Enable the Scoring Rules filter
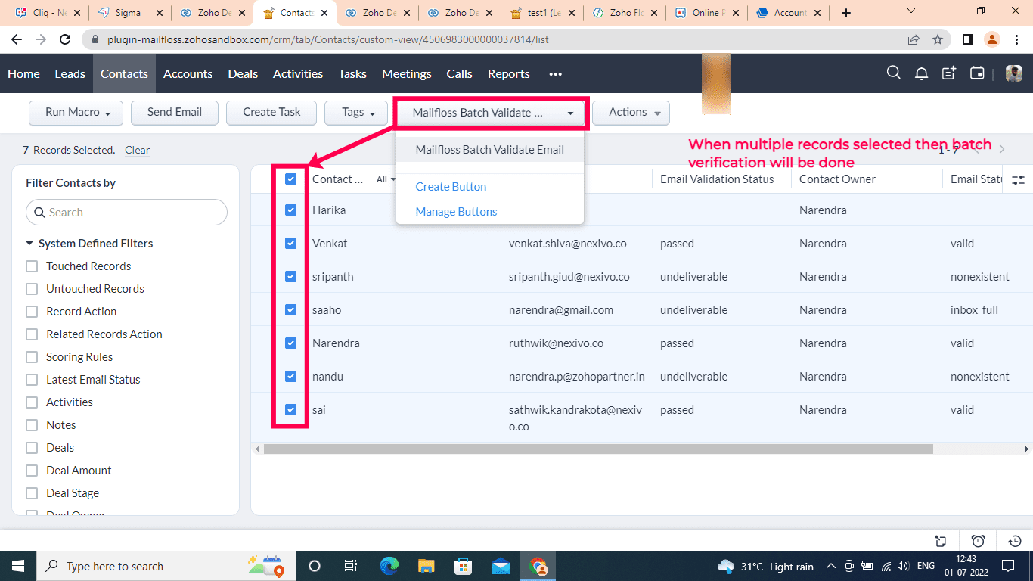This screenshot has height=581, width=1033. click(32, 357)
